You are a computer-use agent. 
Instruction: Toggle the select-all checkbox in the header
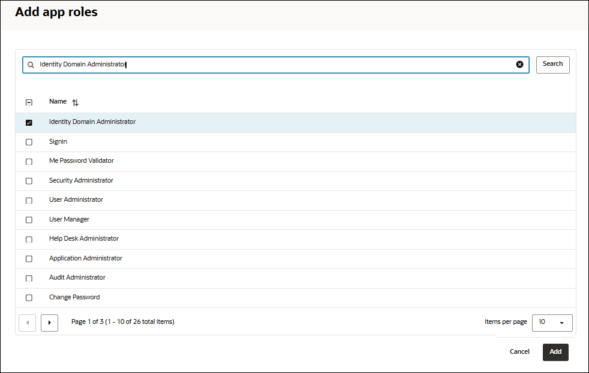pyautogui.click(x=29, y=102)
